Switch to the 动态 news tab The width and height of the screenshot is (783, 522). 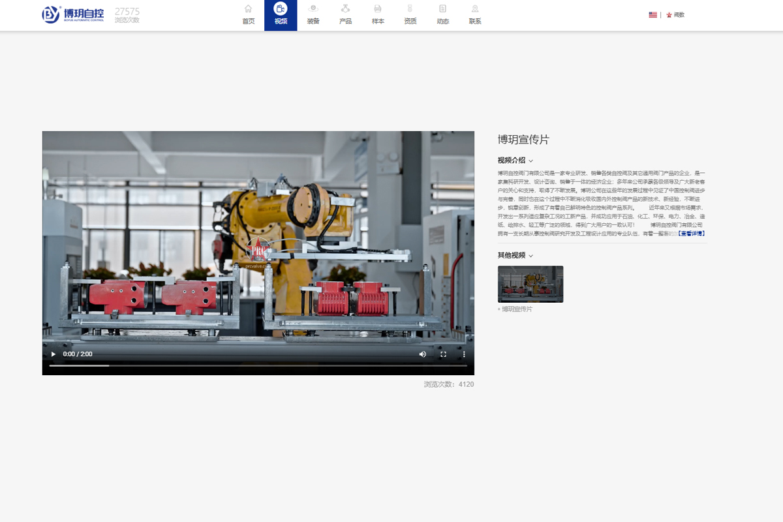[442, 15]
